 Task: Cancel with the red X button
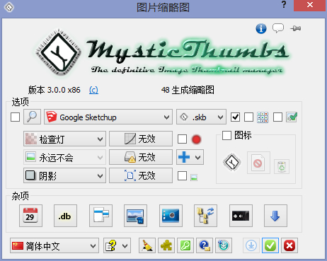click(x=289, y=245)
